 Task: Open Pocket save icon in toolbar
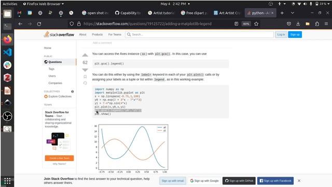(289, 24)
